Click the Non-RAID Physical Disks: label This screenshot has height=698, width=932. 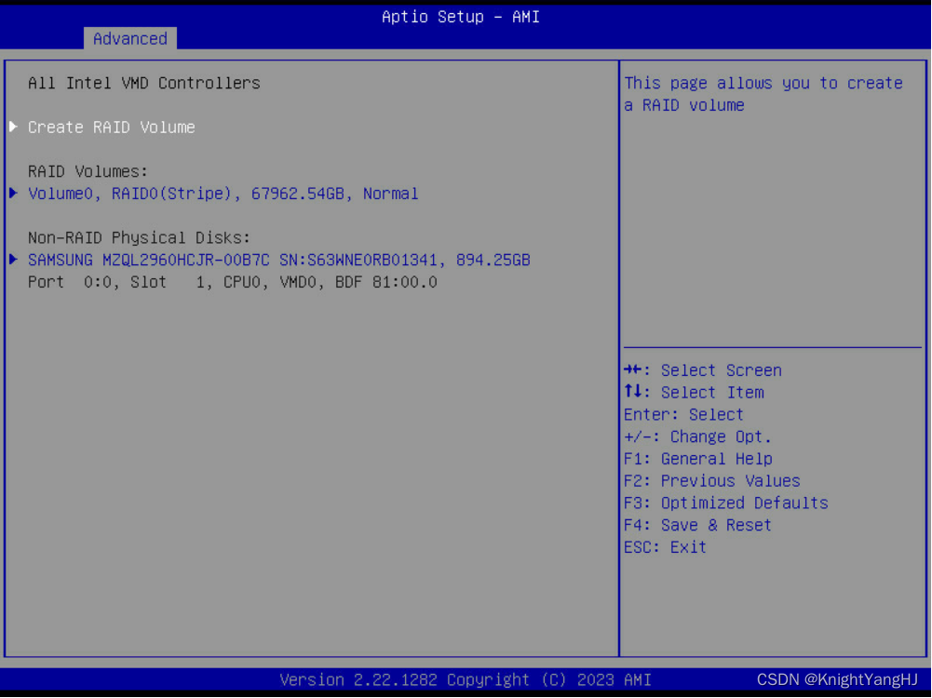click(x=139, y=238)
